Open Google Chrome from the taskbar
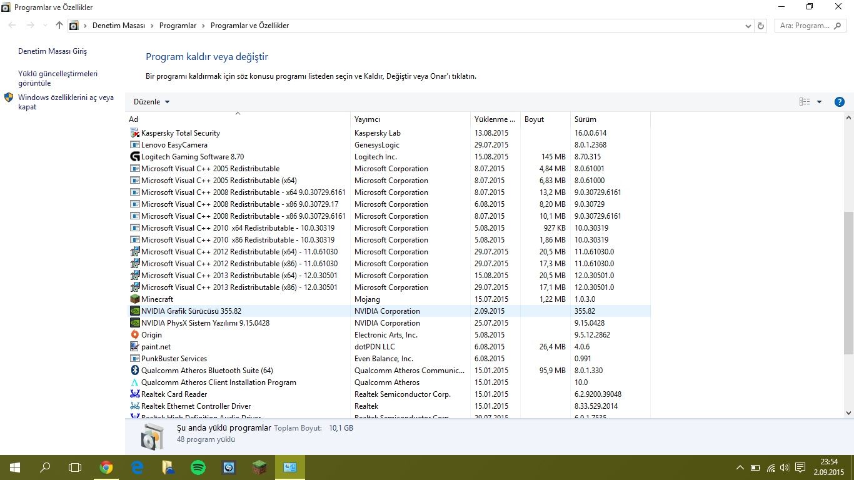The width and height of the screenshot is (854, 480). pos(106,467)
